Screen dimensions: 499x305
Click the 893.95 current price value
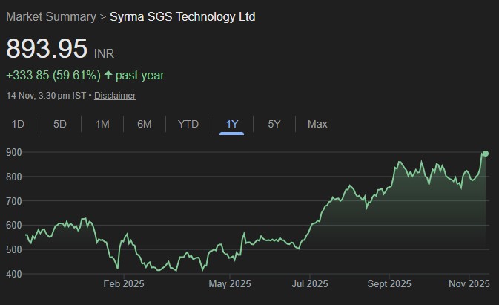(47, 49)
